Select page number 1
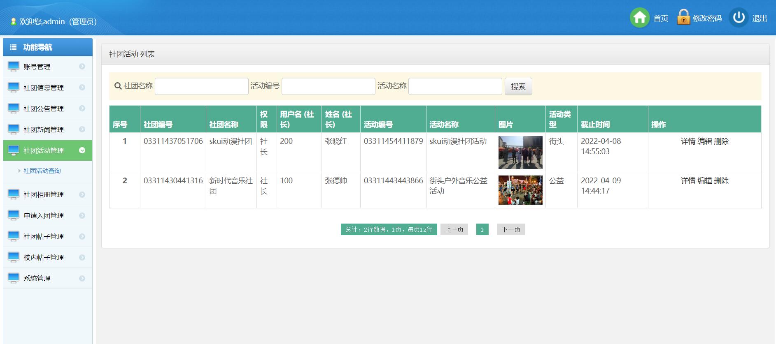Image resolution: width=776 pixels, height=344 pixels. point(482,229)
